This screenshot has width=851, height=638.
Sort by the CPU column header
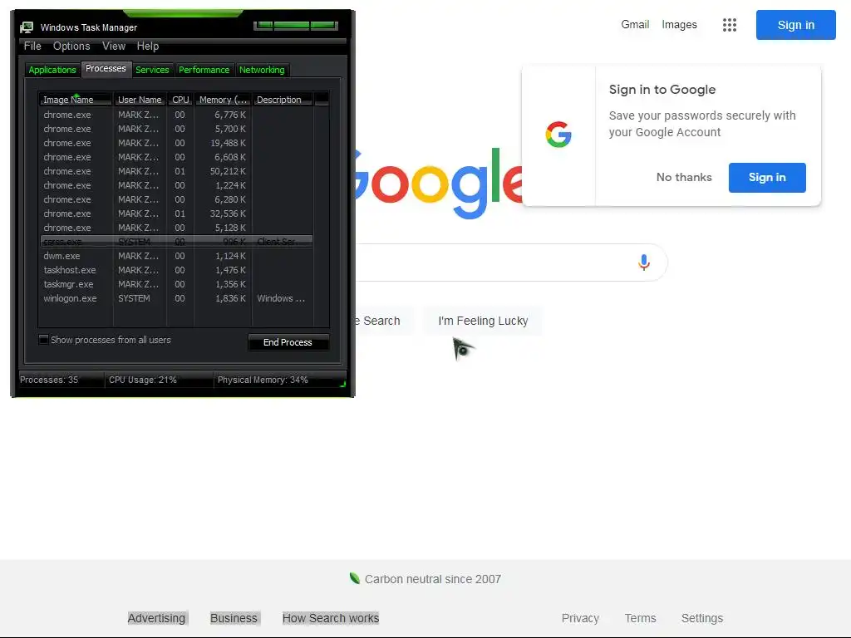(x=180, y=100)
